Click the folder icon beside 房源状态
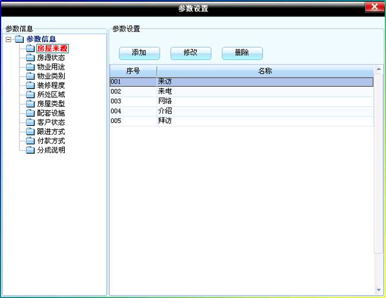This screenshot has width=386, height=298. pyautogui.click(x=30, y=58)
